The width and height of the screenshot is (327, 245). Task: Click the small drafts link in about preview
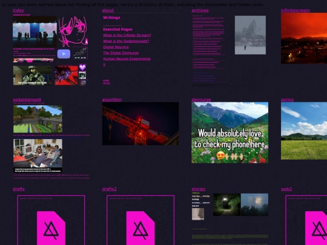(106, 80)
